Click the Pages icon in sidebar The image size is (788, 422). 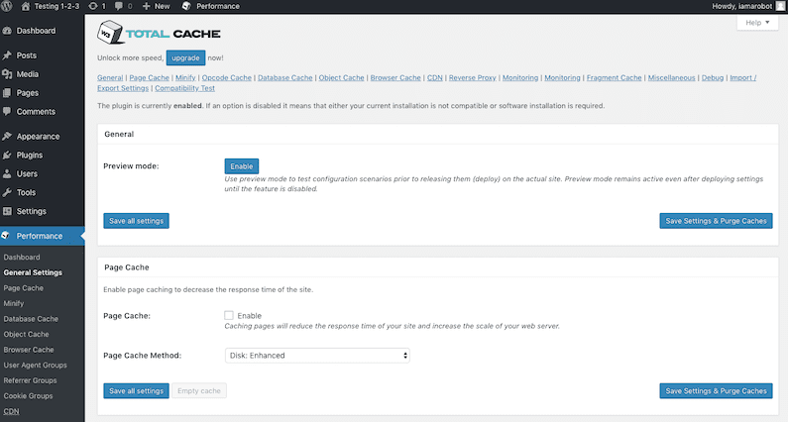coord(7,93)
